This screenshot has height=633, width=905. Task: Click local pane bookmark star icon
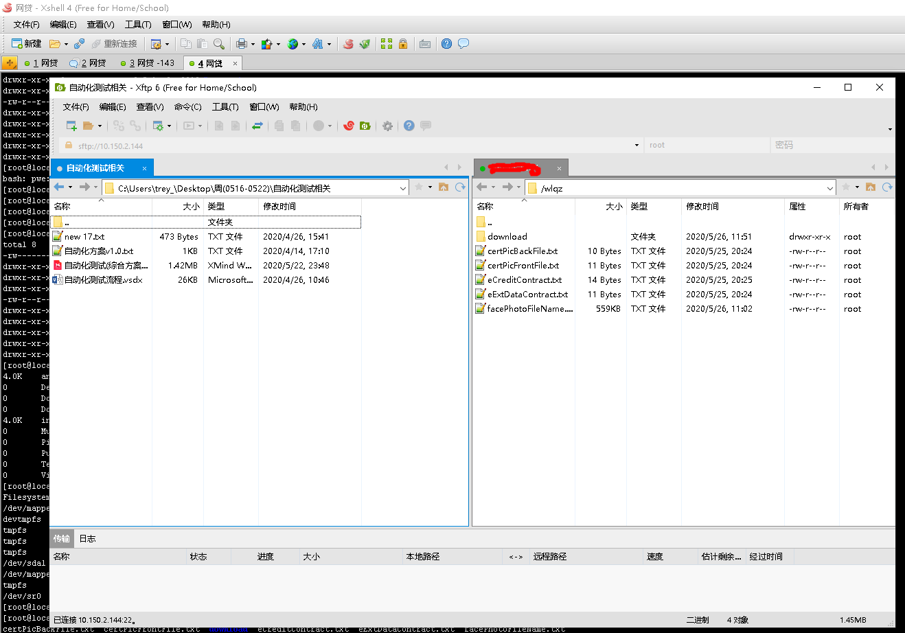419,187
